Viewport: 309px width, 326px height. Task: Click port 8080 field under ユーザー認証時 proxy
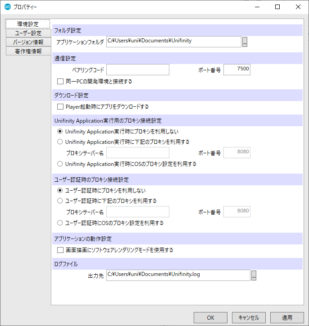click(x=237, y=211)
